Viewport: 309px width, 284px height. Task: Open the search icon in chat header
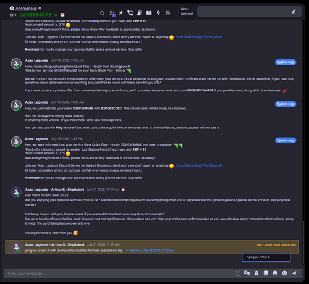tap(102, 13)
